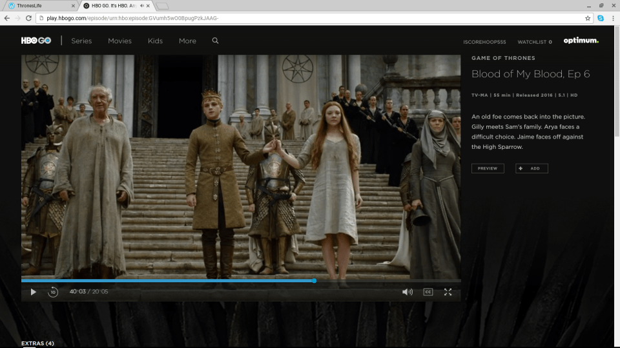Mute the video volume speaker icon

tap(408, 292)
